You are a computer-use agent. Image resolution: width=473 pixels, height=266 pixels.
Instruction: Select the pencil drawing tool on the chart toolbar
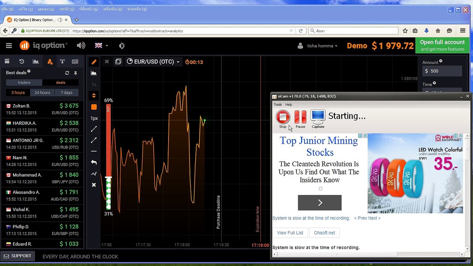tap(94, 62)
